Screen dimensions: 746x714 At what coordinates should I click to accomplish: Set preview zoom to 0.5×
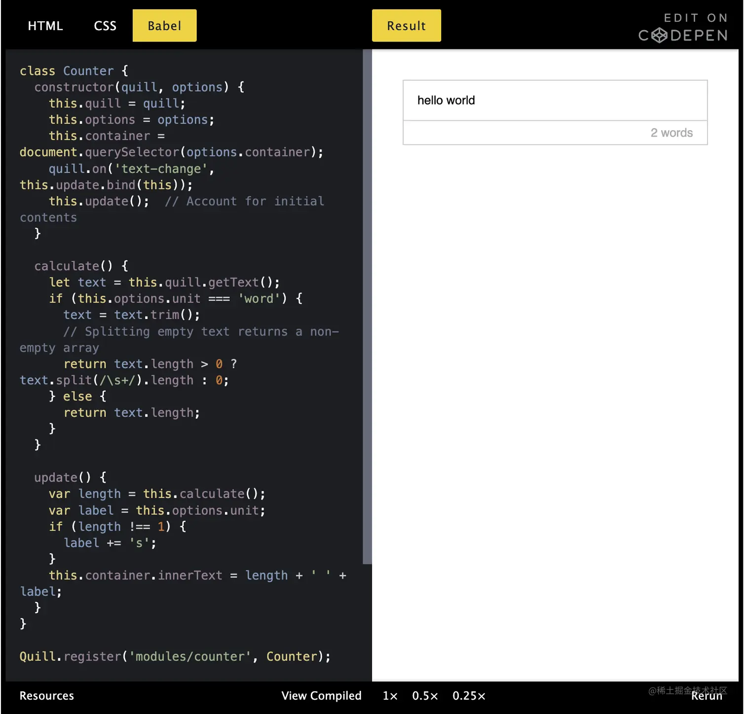tap(425, 696)
